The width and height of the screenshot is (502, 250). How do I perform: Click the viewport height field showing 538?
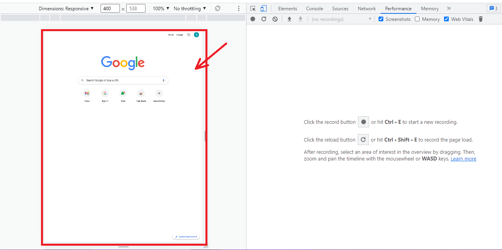[136, 8]
